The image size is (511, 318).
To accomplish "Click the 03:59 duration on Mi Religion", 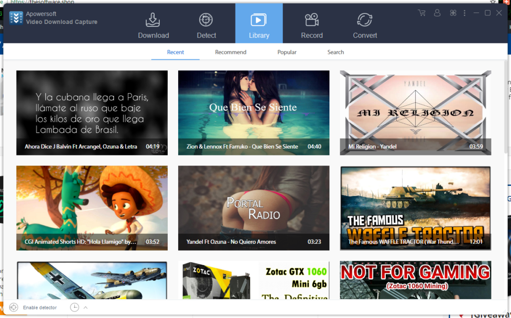I will click(x=476, y=147).
